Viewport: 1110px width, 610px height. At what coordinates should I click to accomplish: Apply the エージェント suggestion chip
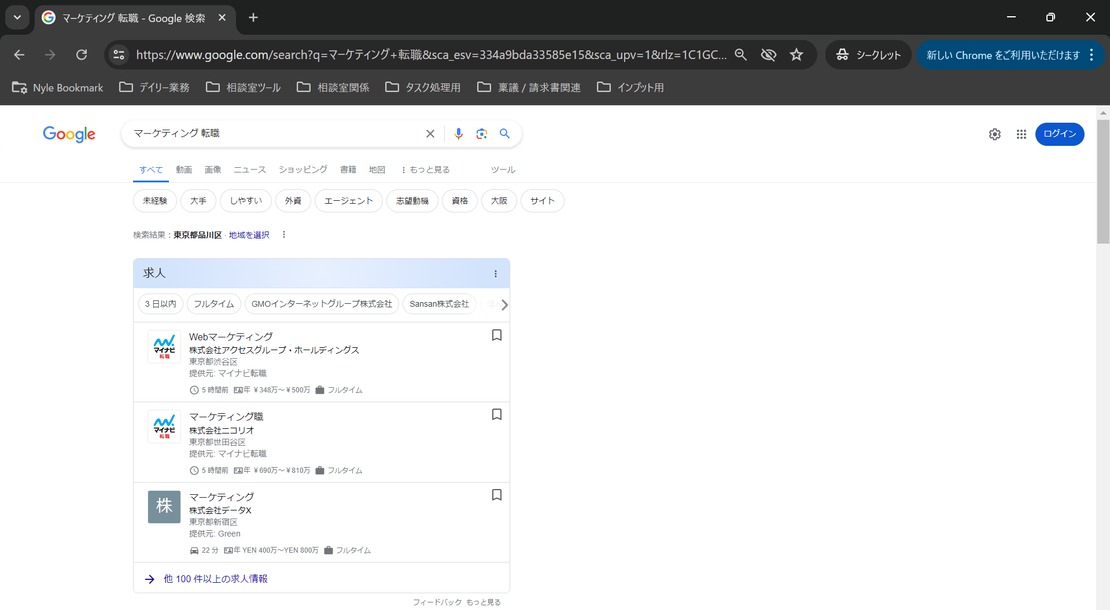click(349, 201)
